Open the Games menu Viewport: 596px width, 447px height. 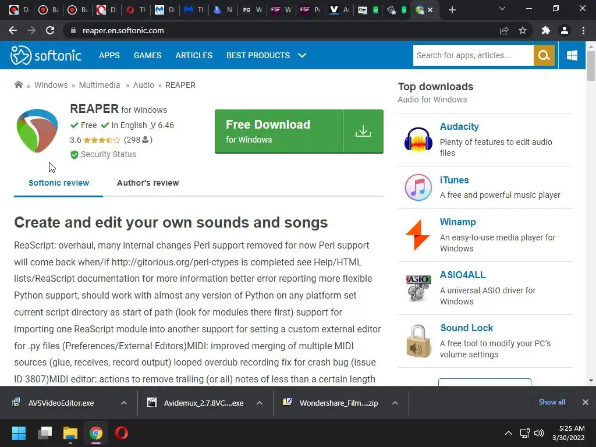[147, 55]
